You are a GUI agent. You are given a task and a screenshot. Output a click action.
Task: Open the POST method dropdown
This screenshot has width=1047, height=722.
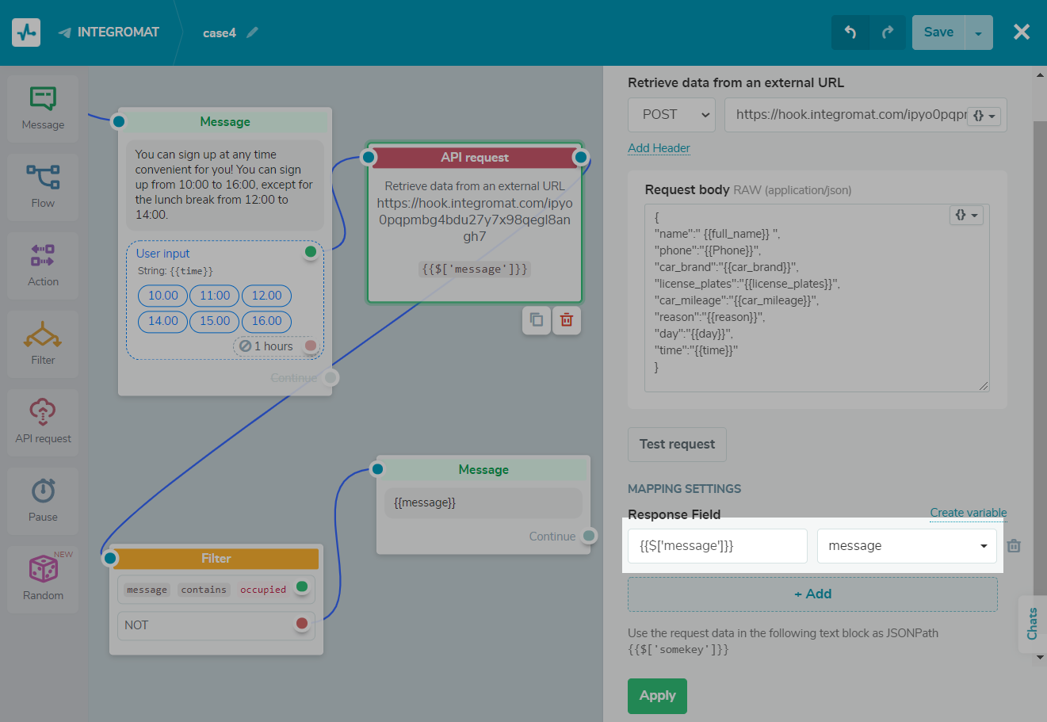point(671,115)
